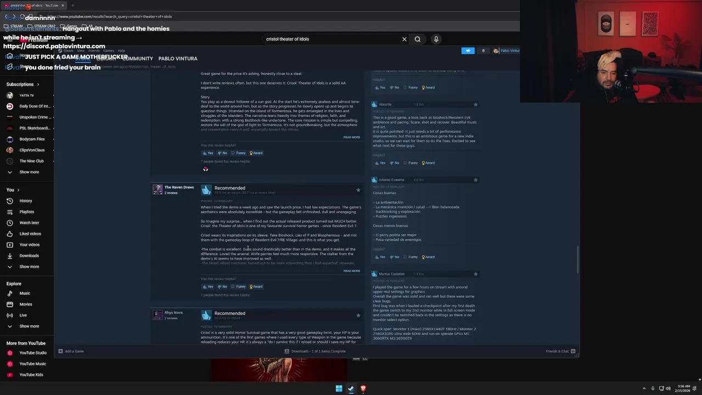Open the You section chevron

click(18, 190)
